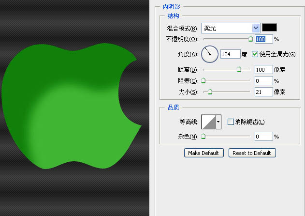The height and width of the screenshot is (216, 305).
Task: Click the contour (等高线) preview thumbnail
Action: coord(209,122)
